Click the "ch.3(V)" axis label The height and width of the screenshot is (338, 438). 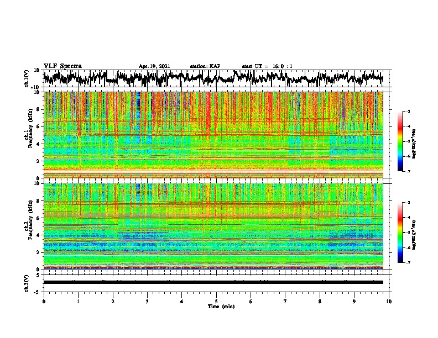(27, 283)
